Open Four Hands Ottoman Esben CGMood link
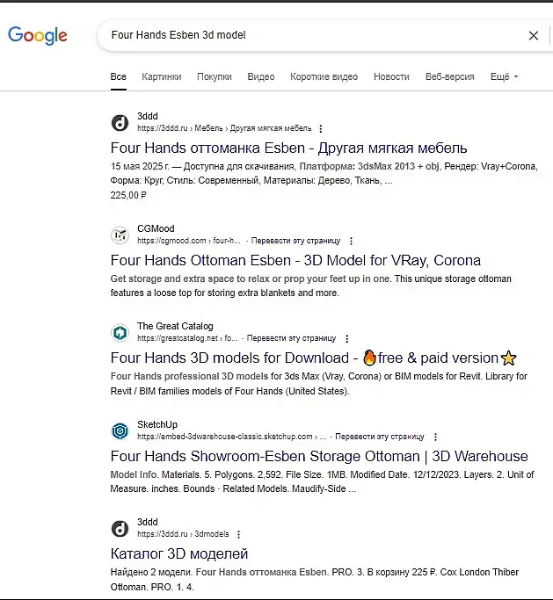 click(x=295, y=261)
